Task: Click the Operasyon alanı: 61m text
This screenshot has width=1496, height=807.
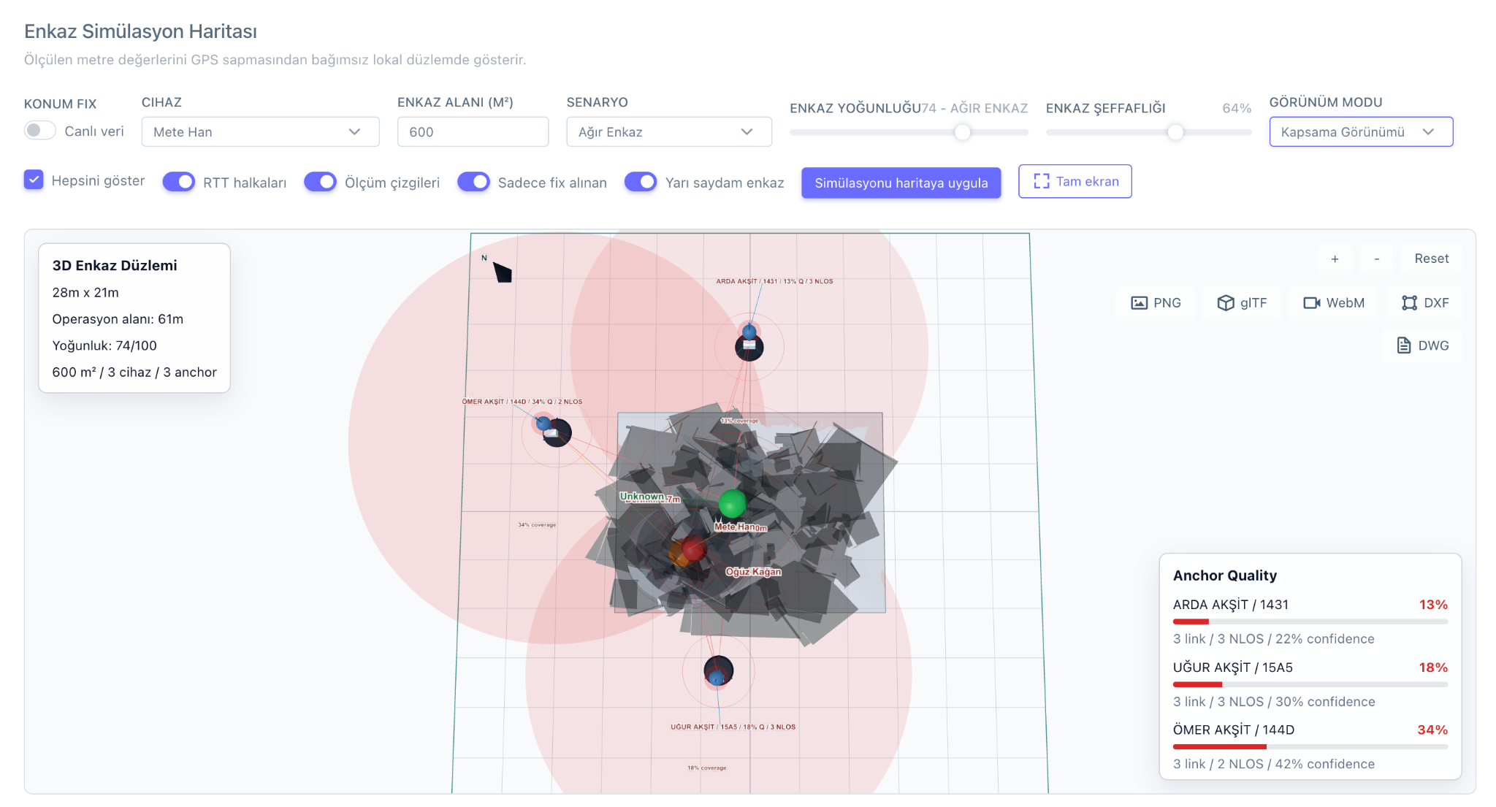Action: (x=118, y=318)
